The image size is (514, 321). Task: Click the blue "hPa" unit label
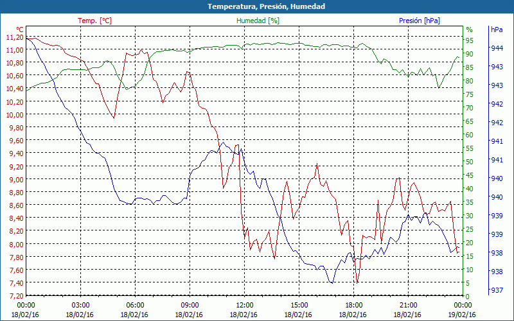(x=497, y=30)
